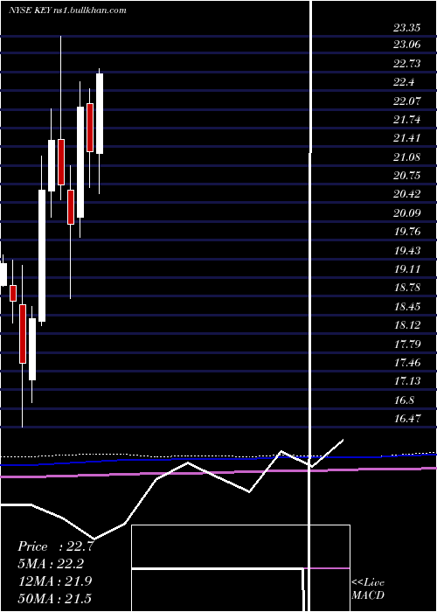The width and height of the screenshot is (437, 612).
Task: Select the 22.07 price axis label
Action: point(407,101)
